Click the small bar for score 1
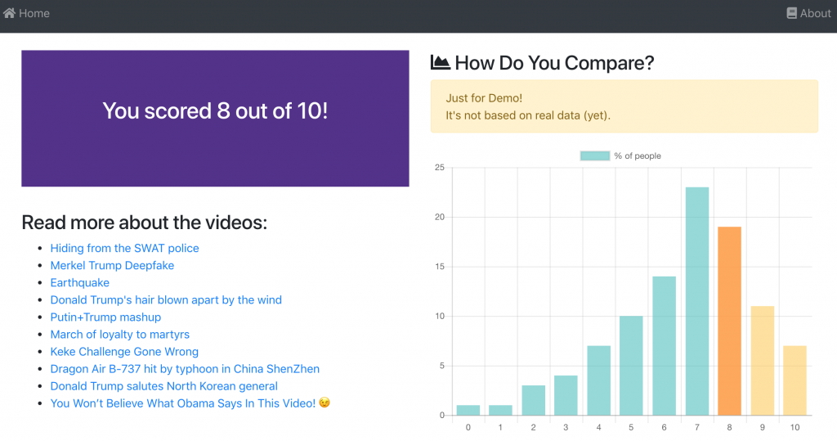The width and height of the screenshot is (837, 441). point(501,410)
